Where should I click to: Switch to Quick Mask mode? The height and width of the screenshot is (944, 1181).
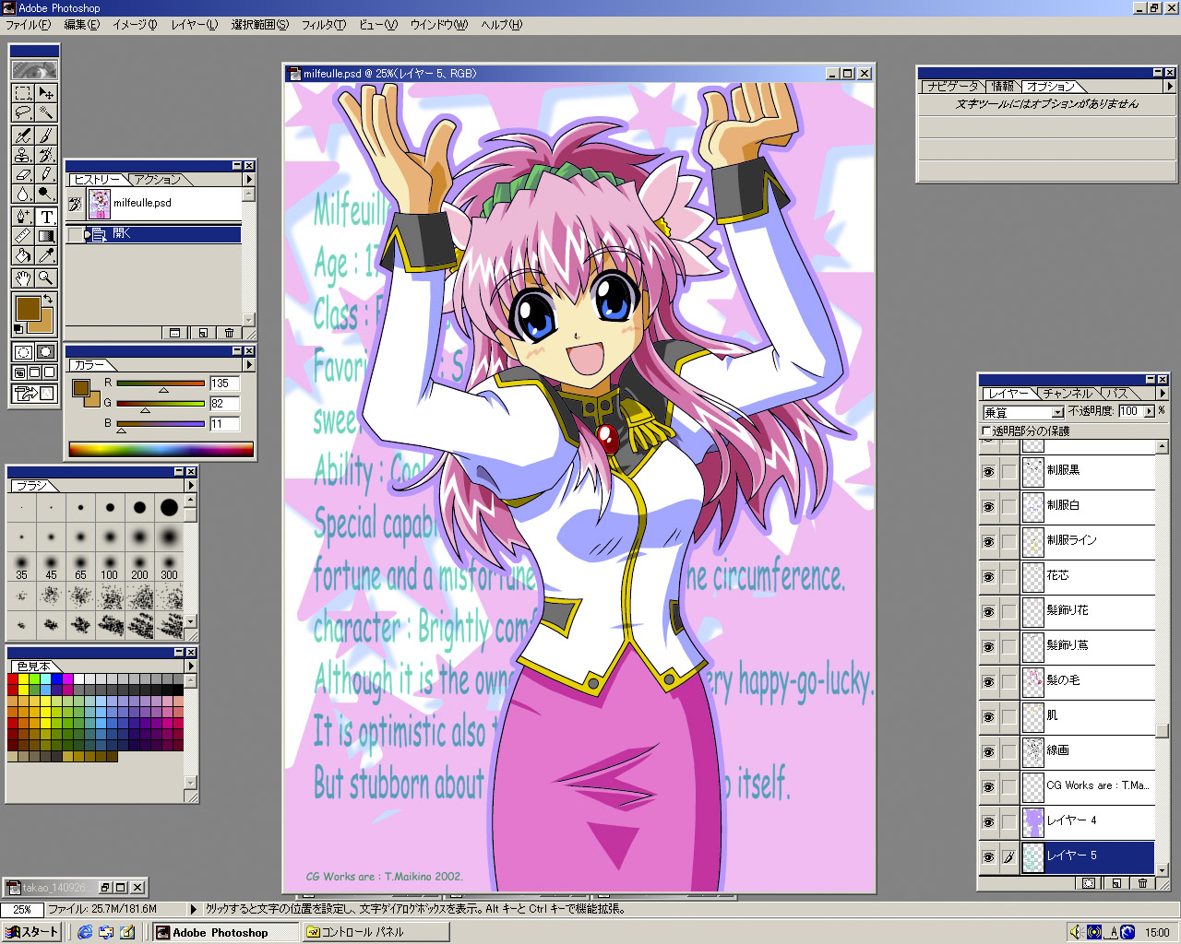tap(46, 351)
